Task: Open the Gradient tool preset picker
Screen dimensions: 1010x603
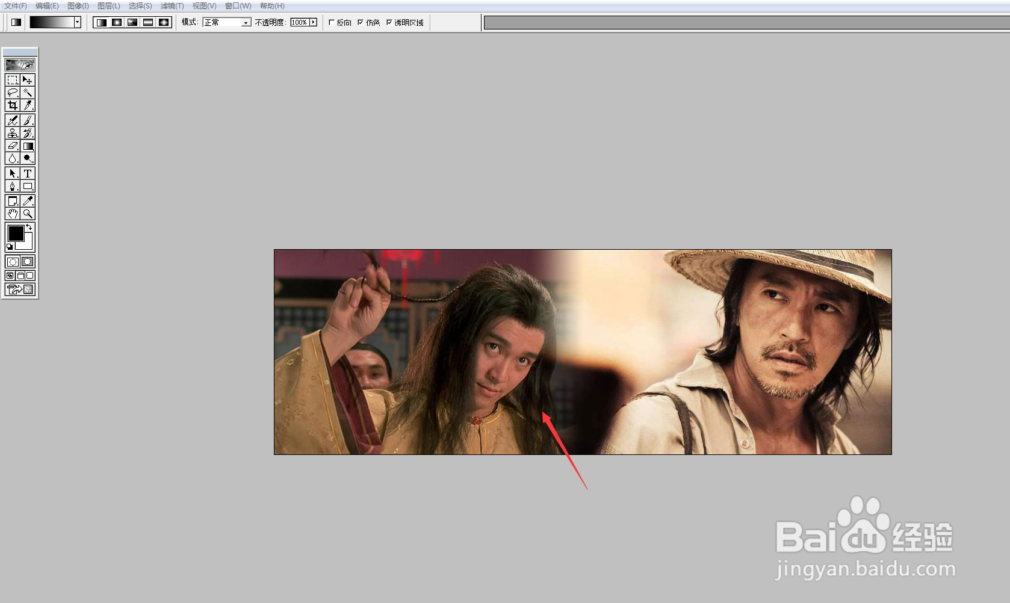Action: 16,22
